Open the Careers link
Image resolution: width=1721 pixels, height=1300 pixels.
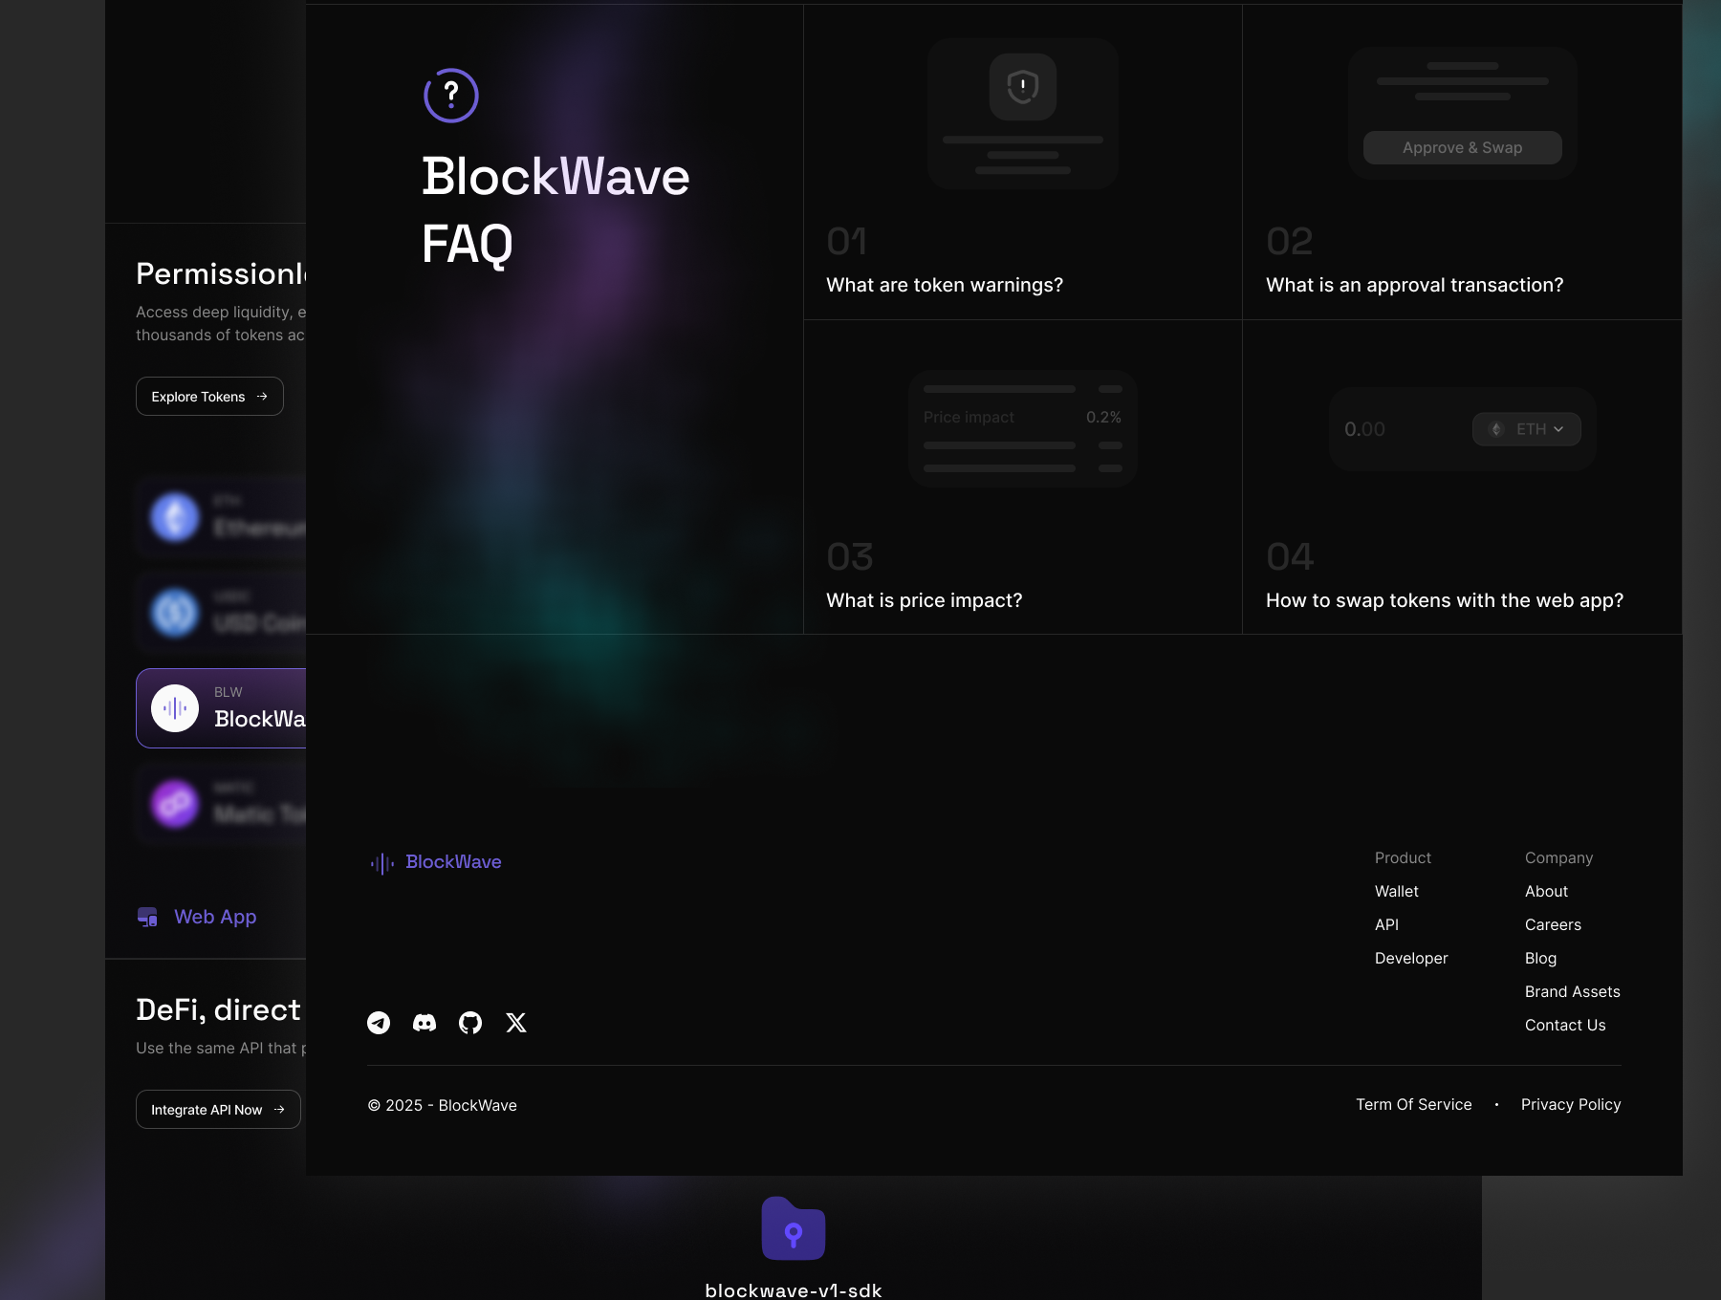[1553, 924]
